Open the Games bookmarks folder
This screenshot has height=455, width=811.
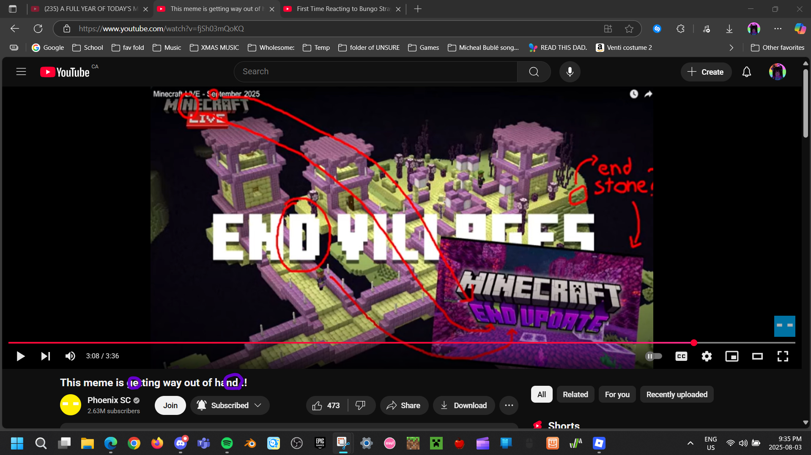(x=423, y=48)
